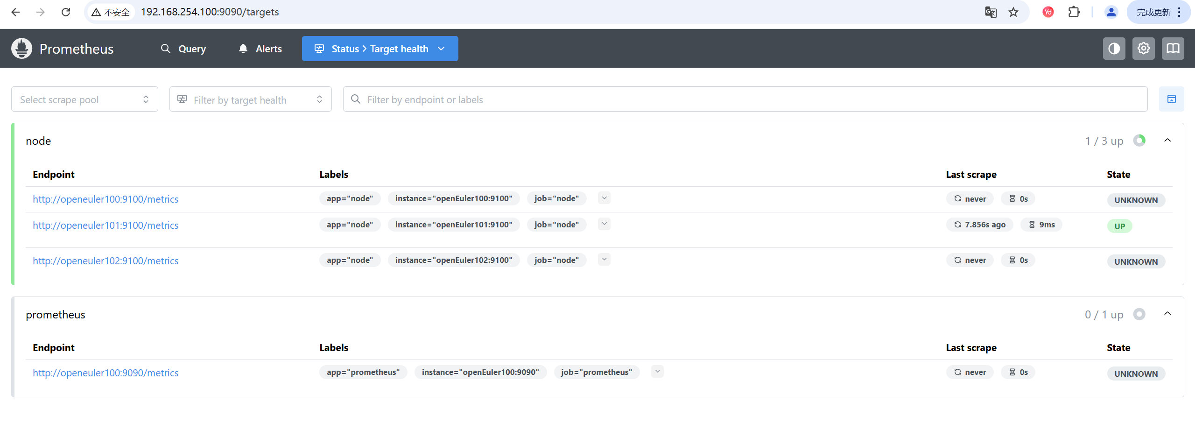The width and height of the screenshot is (1195, 423).
Task: Bookmark this page with star icon
Action: pos(1013,12)
